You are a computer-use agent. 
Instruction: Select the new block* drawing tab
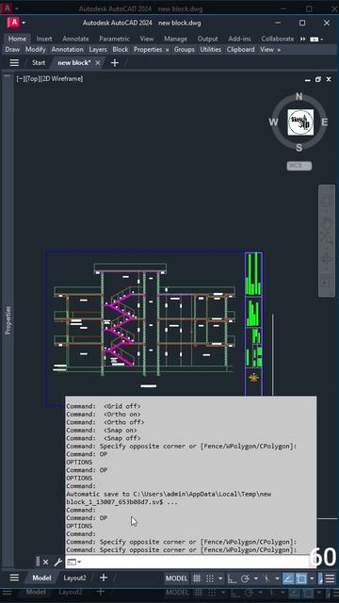coord(74,63)
